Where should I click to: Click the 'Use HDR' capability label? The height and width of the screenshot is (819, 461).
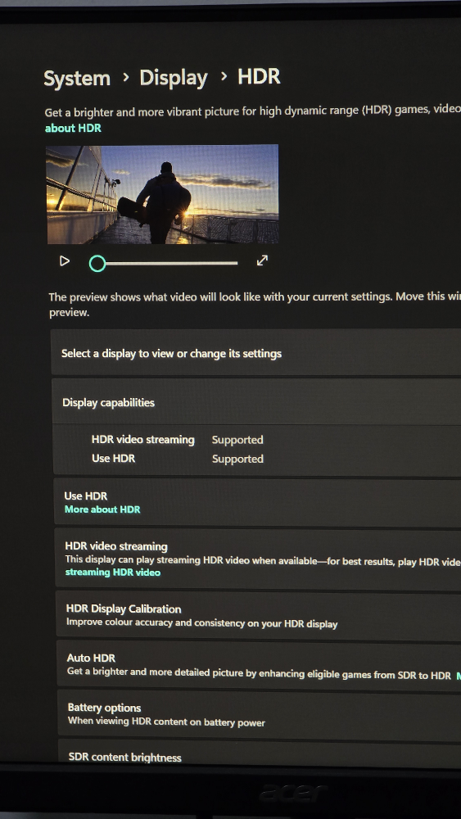[x=113, y=459]
